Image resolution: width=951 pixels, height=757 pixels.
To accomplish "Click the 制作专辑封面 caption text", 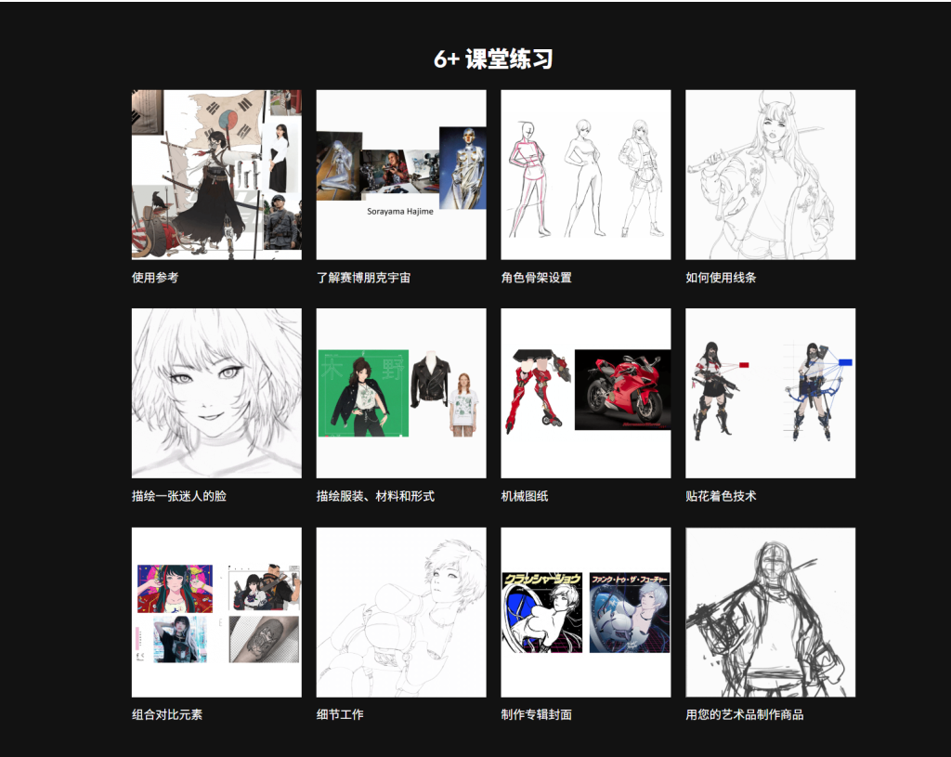I will [536, 714].
